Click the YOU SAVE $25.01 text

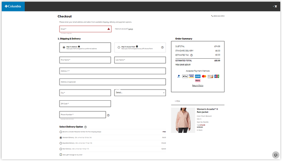coord(183,65)
